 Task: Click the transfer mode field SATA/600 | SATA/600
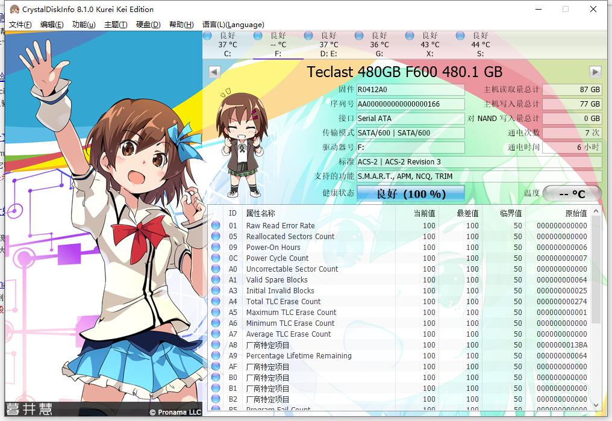tap(411, 133)
